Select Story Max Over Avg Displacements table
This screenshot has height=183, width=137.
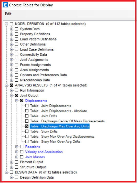[62, 136]
